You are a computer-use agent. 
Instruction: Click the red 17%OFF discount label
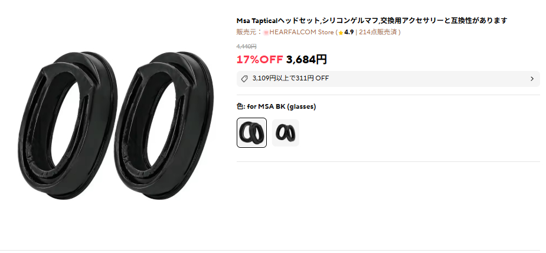[260, 60]
